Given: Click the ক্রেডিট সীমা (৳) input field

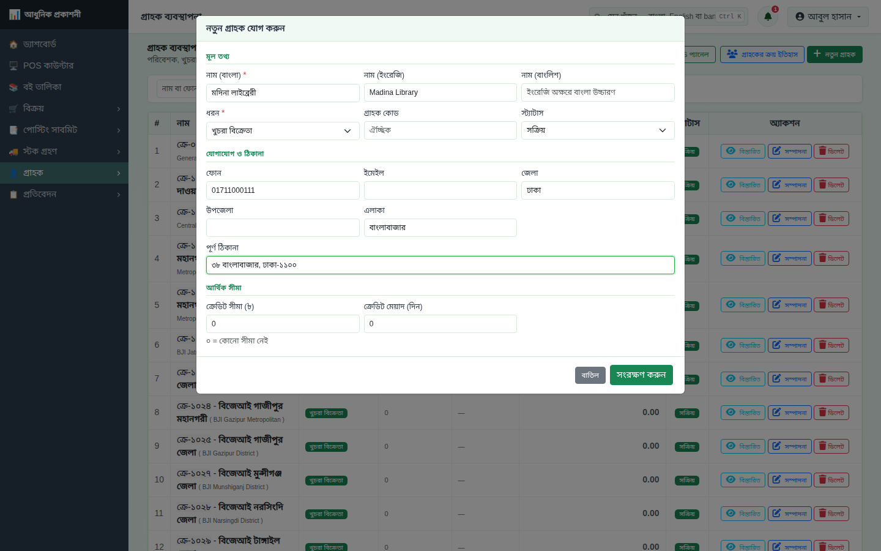Looking at the screenshot, I should pos(283,324).
